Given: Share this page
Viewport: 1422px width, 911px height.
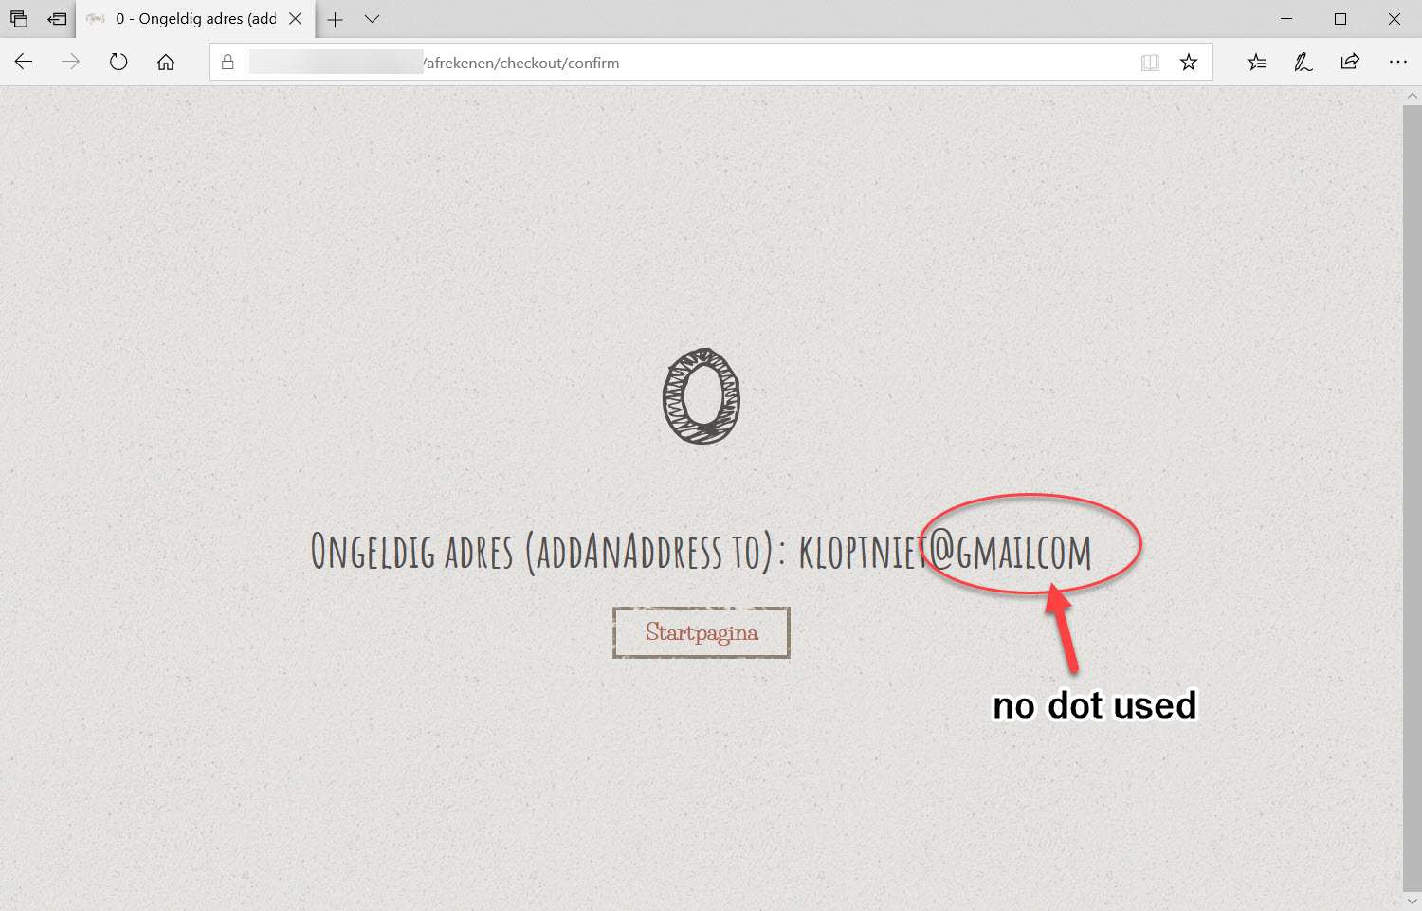Looking at the screenshot, I should coord(1350,63).
